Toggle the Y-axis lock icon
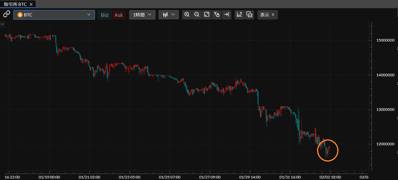Screen dimensions: 398x180 point(217,15)
